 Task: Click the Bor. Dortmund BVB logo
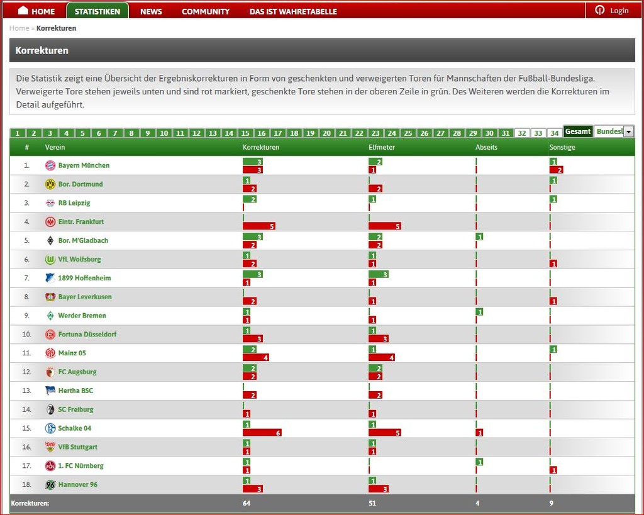(x=50, y=184)
